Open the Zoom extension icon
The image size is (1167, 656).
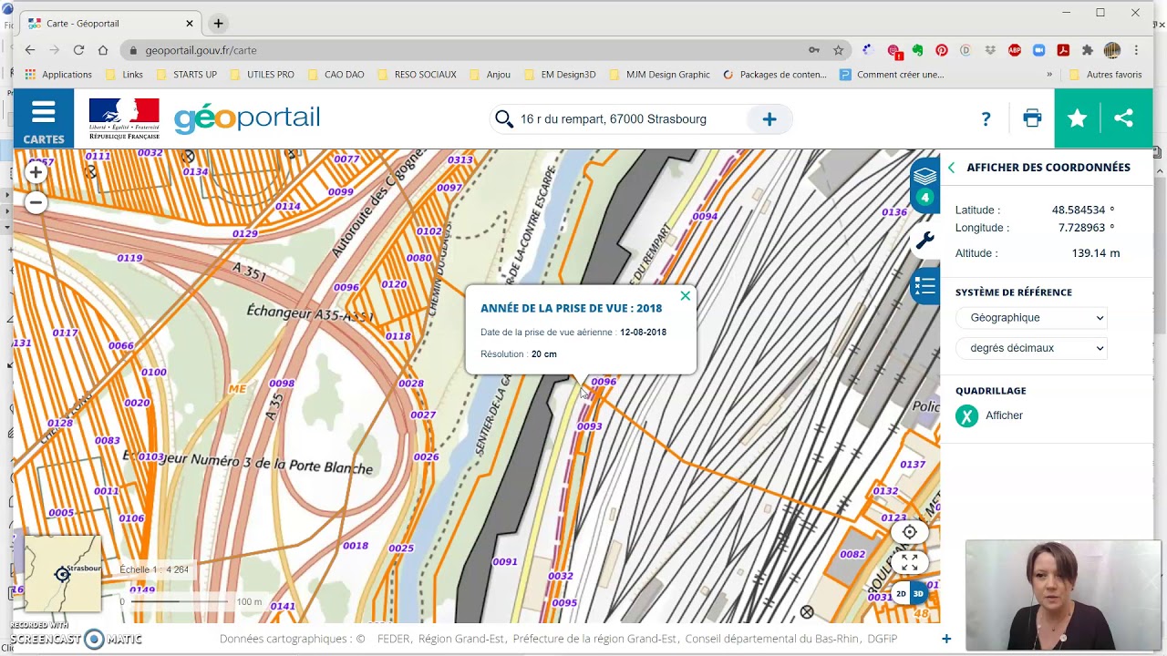coord(1038,50)
